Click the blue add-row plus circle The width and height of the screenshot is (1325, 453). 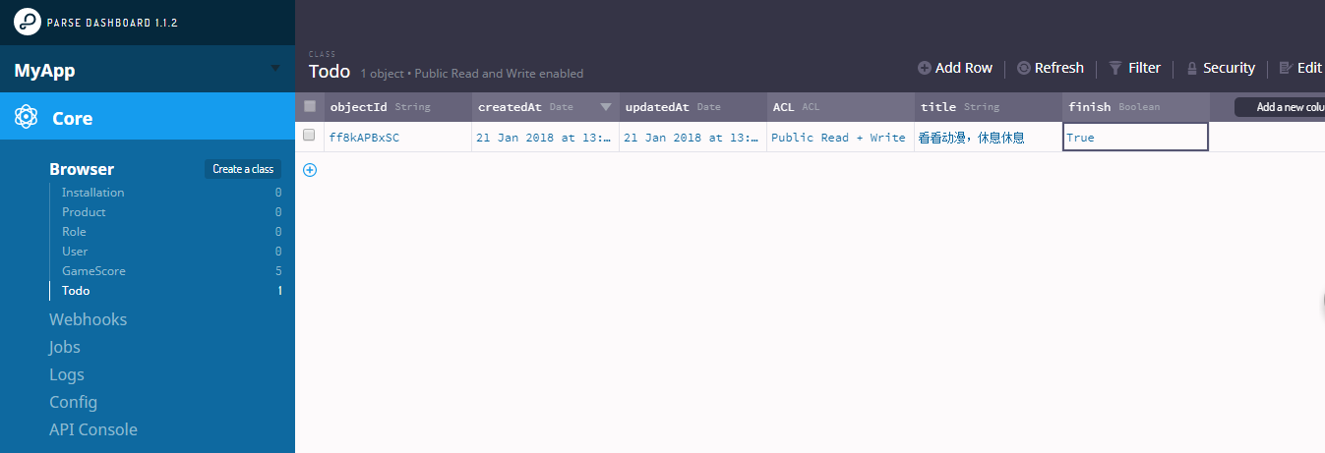[x=310, y=170]
